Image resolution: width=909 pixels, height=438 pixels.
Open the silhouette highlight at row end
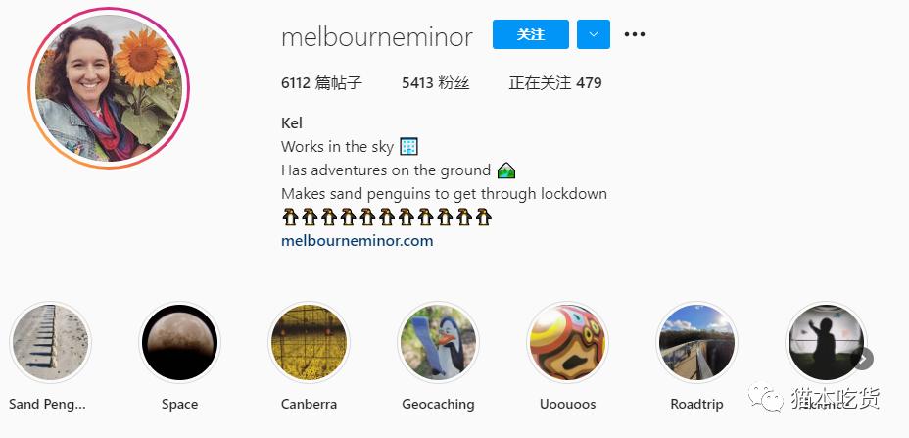[826, 342]
